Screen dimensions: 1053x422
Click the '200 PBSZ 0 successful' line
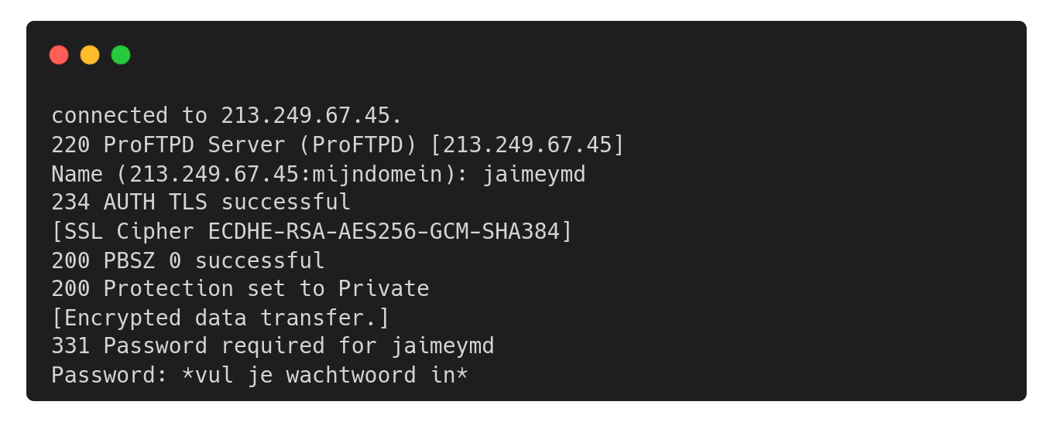click(187, 260)
